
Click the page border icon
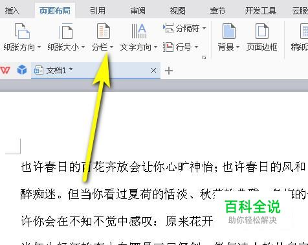262,31
